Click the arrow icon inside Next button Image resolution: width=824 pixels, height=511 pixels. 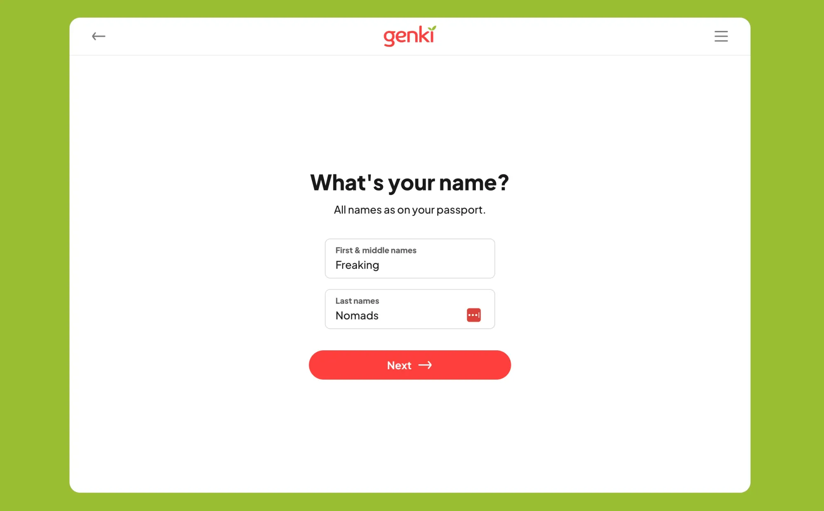coord(426,365)
